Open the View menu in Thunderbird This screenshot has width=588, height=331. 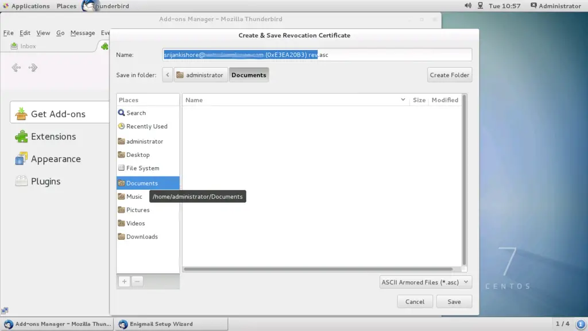coord(43,33)
